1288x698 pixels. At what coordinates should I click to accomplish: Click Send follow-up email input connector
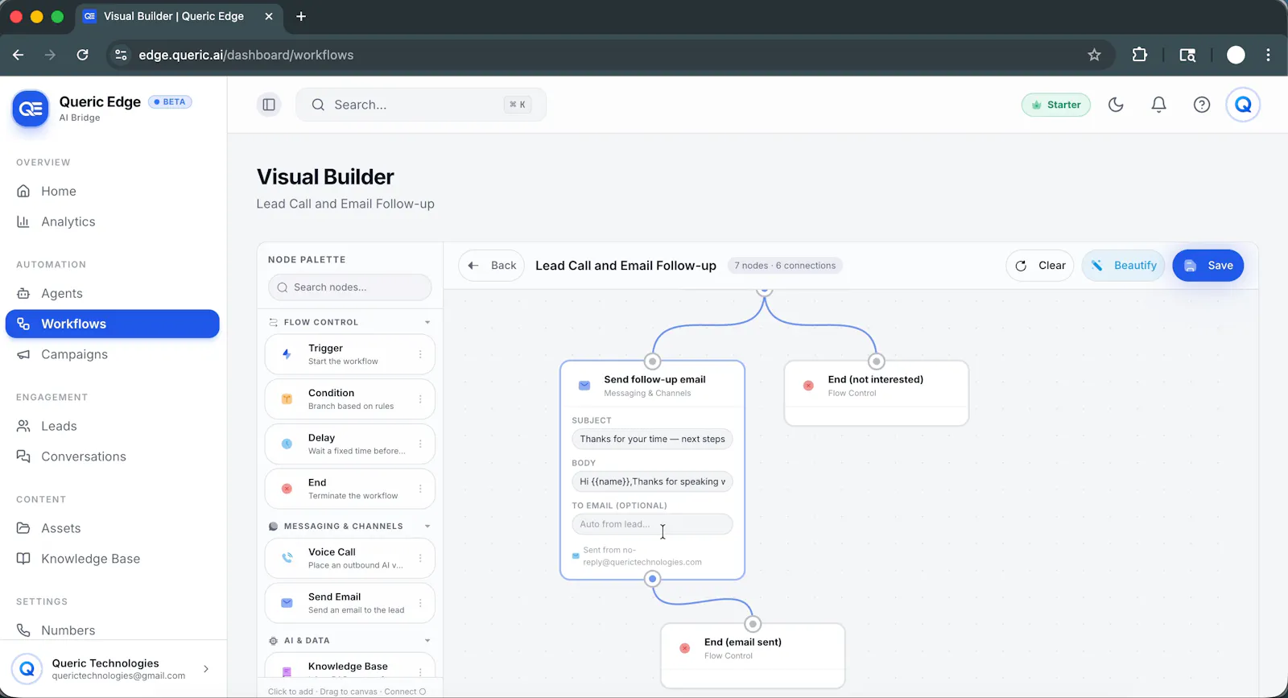pyautogui.click(x=652, y=361)
